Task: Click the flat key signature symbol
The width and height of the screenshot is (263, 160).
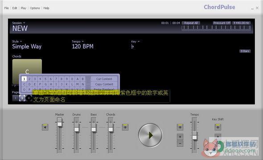Action: (x=132, y=47)
